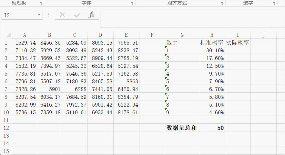Click into the formula bar
Viewport: 285px width, 155px height.
[x=192, y=19]
